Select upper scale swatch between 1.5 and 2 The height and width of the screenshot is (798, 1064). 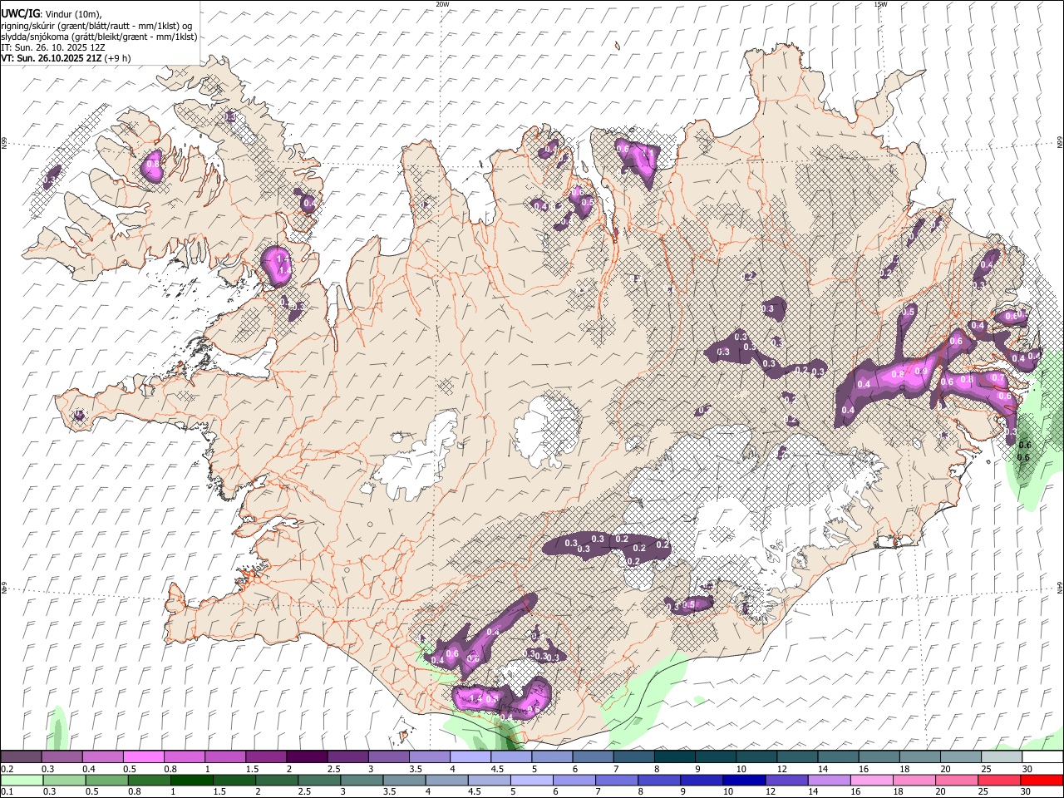coord(266,757)
